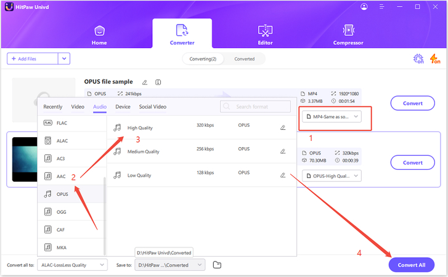Viewport: 448px width, 277px height.
Task: Edit the Low Quality preset settings
Action: [x=283, y=175]
